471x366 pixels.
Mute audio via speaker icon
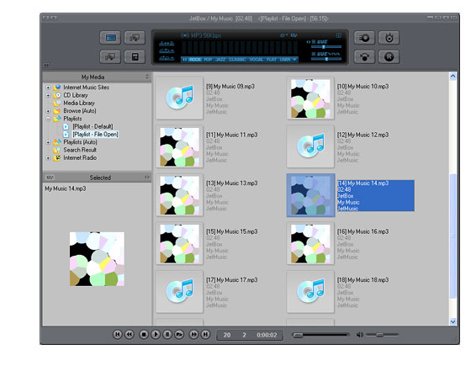360,335
